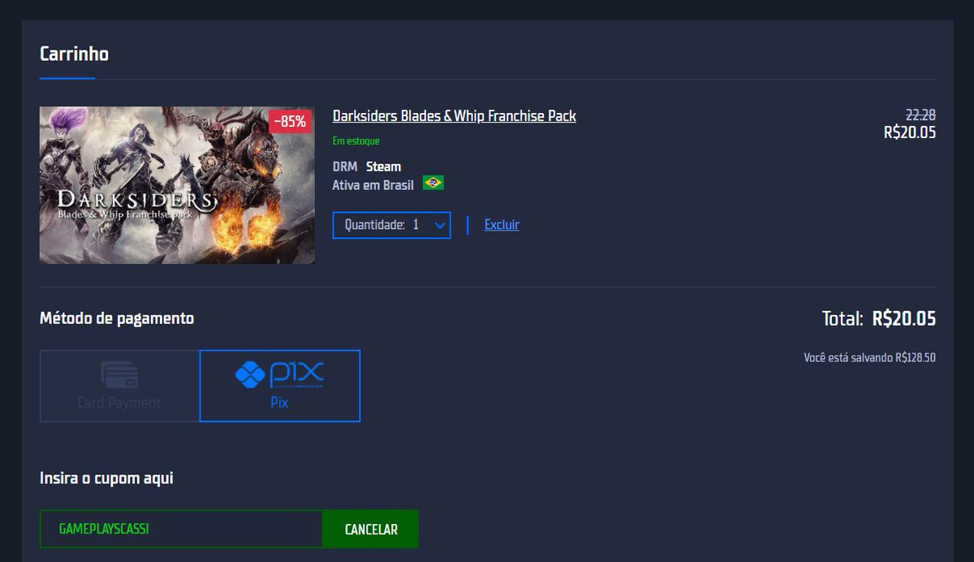Click the 'Ativa em Brasil' text
This screenshot has height=562, width=974.
(373, 184)
